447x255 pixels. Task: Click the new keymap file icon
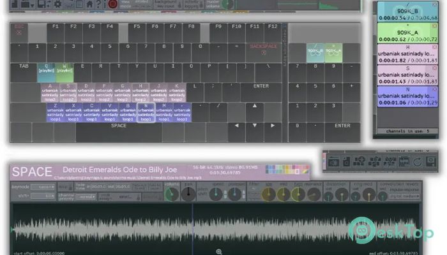[14, 4]
